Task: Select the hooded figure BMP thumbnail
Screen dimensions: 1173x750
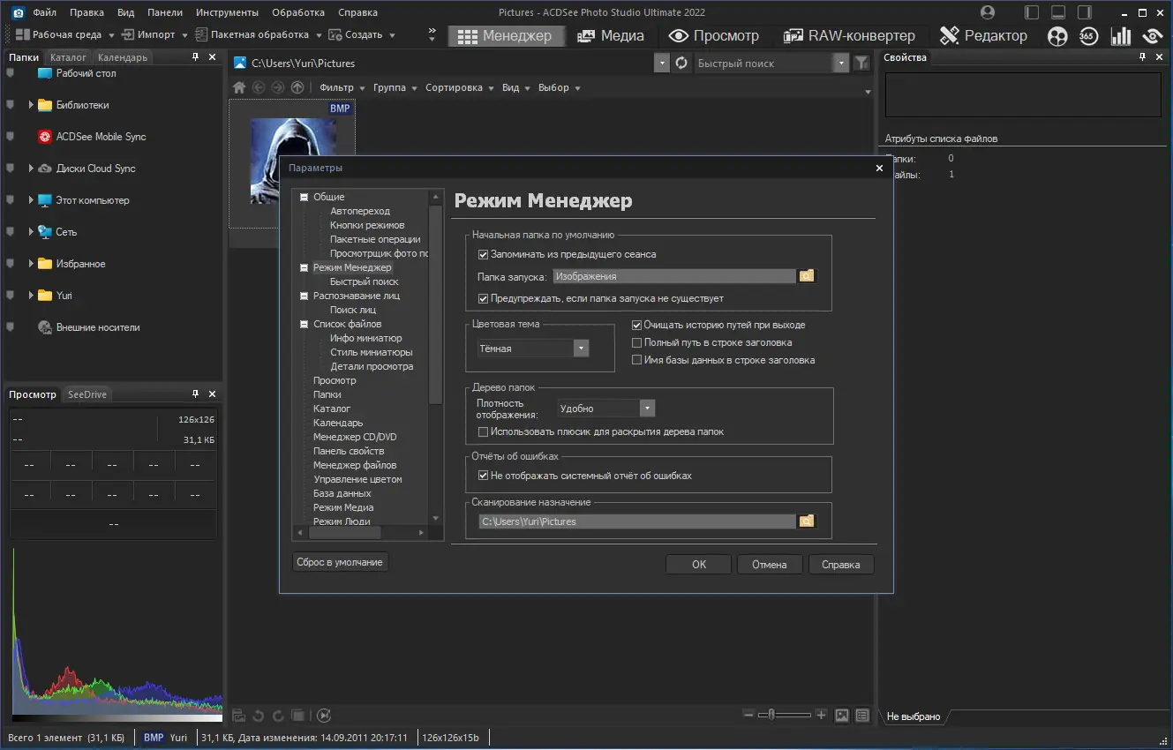Action: 292,161
